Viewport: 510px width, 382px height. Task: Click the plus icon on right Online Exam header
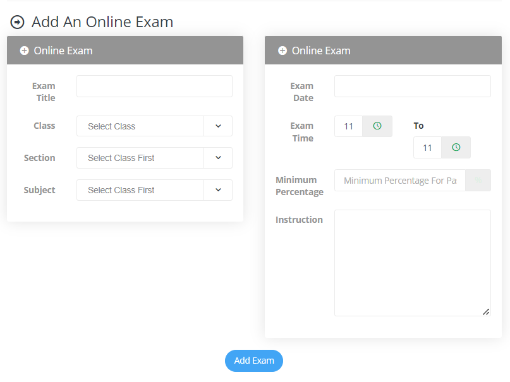click(x=282, y=50)
